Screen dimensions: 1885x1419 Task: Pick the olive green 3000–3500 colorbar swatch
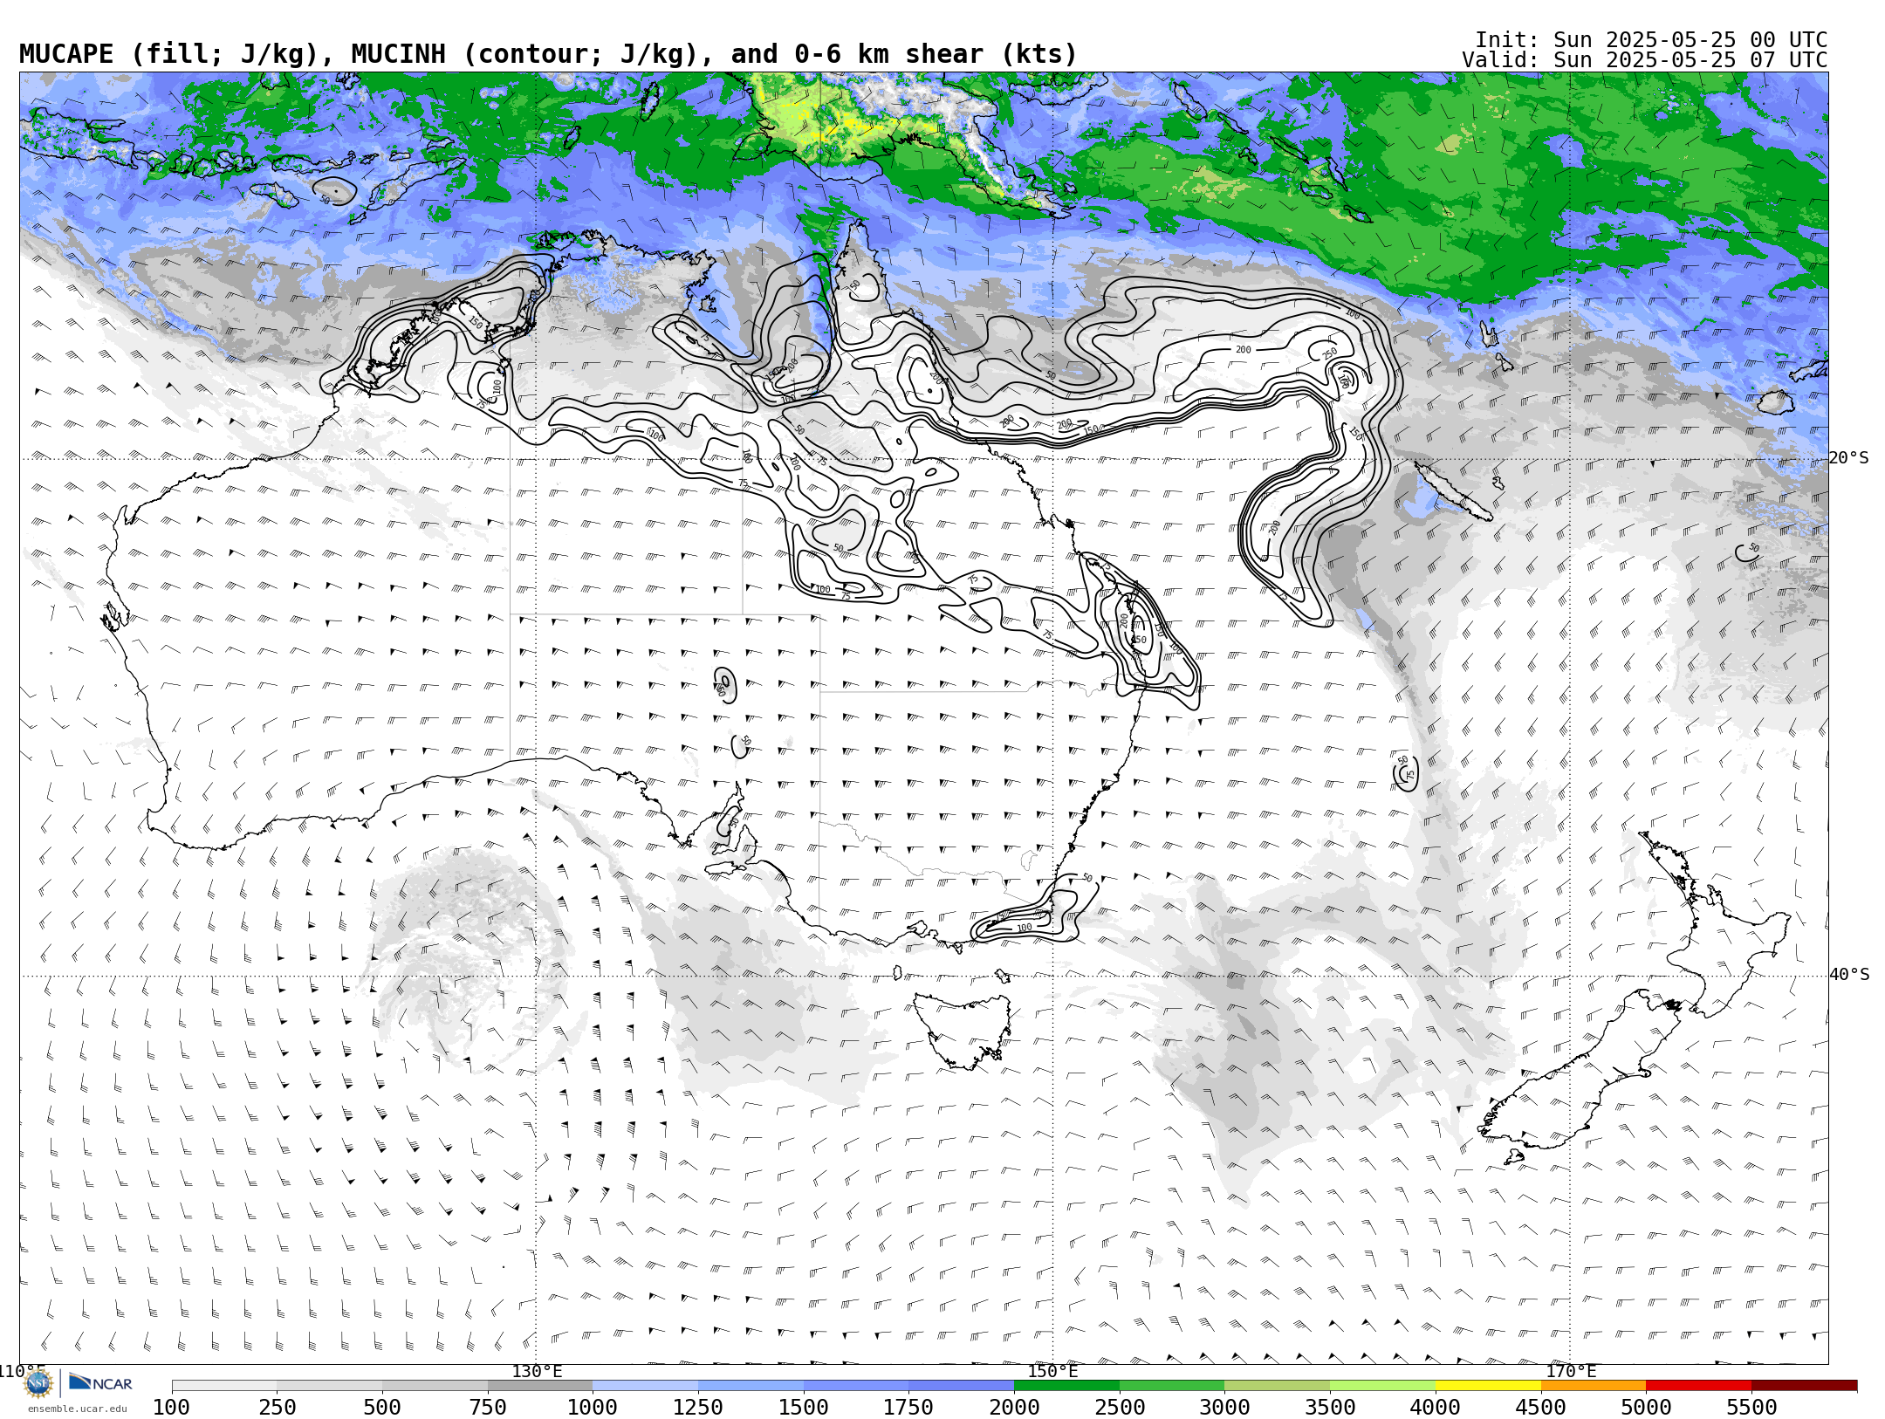[1277, 1386]
